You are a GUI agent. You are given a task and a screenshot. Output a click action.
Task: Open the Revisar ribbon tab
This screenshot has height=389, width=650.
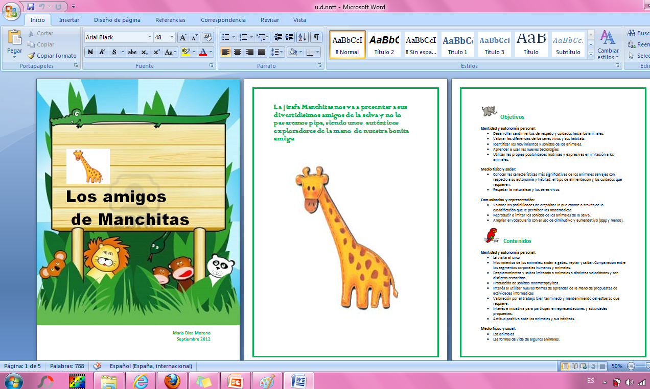pos(269,20)
